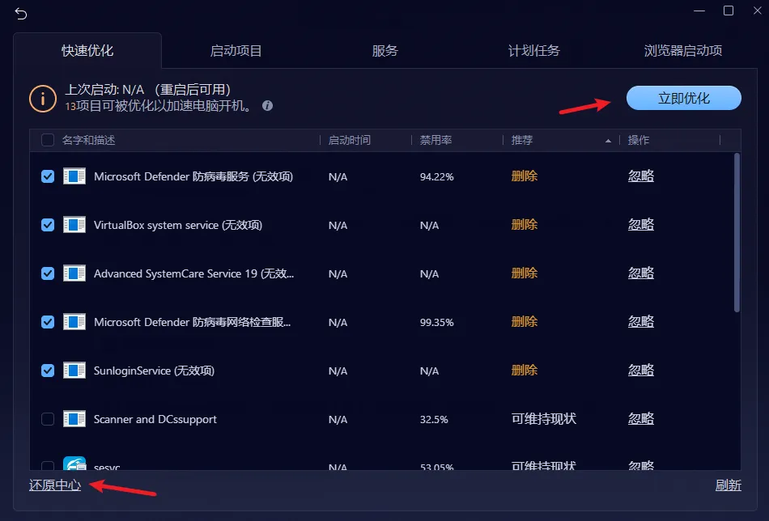Click SunloginService item icon
Image resolution: width=769 pixels, height=521 pixels.
pyautogui.click(x=74, y=371)
